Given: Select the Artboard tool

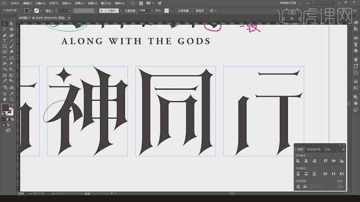Looking at the screenshot, I should 5,94.
